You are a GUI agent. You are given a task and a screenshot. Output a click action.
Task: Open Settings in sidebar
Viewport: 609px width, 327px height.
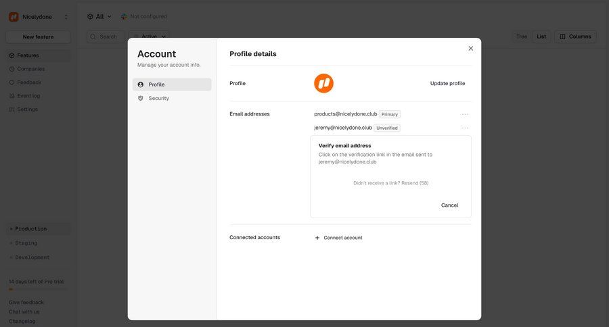[x=38, y=109]
